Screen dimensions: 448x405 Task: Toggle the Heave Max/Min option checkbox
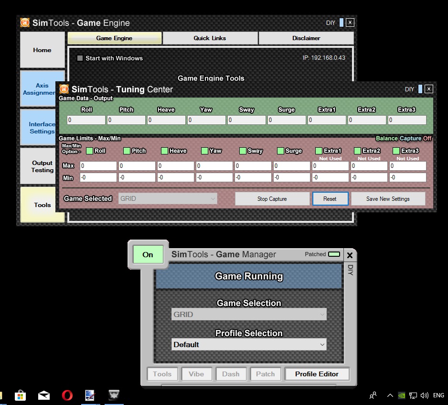coord(164,151)
